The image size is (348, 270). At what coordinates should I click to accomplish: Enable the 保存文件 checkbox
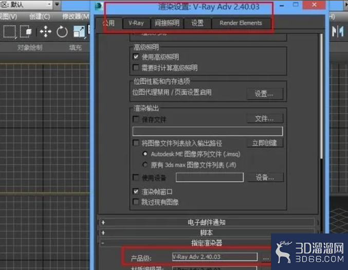point(136,119)
